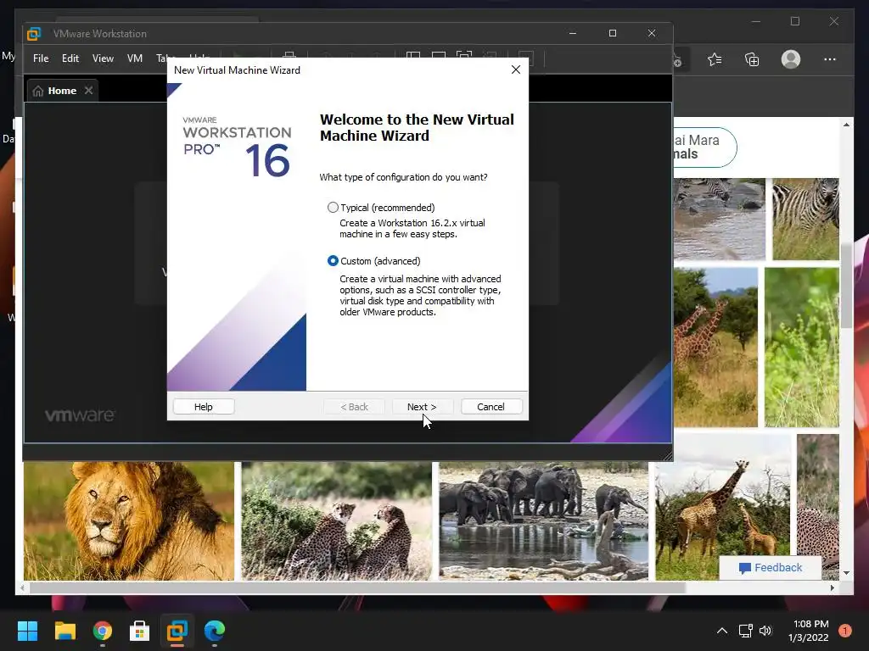Image resolution: width=869 pixels, height=651 pixels.
Task: Click the VMware Workstation taskbar icon
Action: pyautogui.click(x=177, y=631)
